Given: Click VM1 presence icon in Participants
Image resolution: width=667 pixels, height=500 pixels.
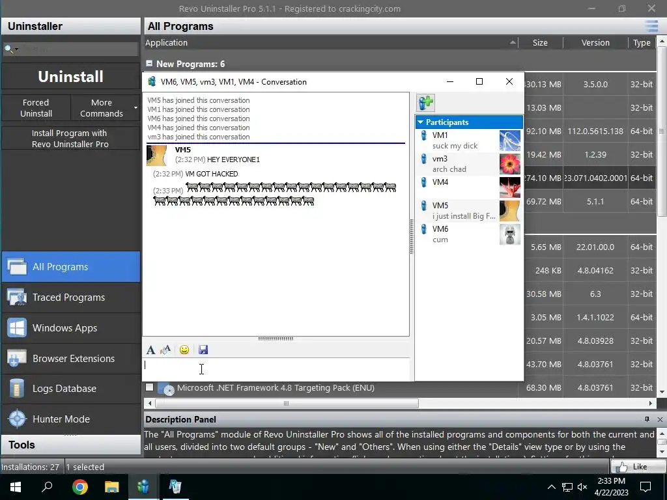Looking at the screenshot, I should (x=423, y=135).
